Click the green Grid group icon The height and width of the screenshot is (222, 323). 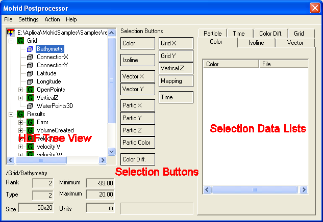point(20,41)
